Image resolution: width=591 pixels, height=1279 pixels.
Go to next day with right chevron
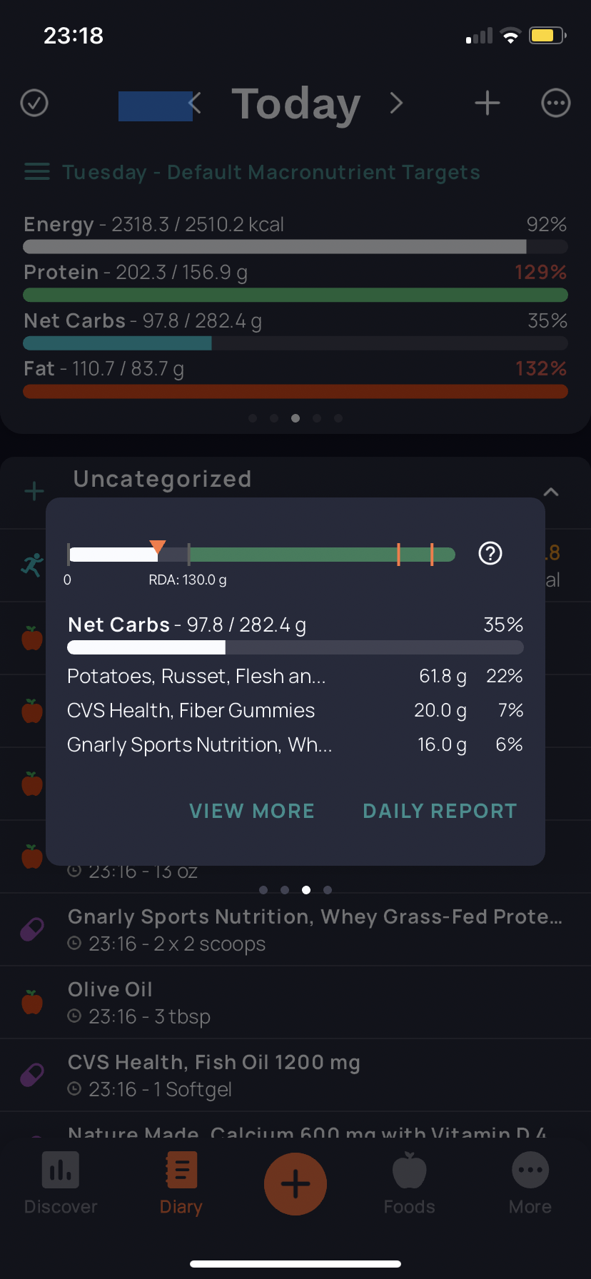point(396,103)
